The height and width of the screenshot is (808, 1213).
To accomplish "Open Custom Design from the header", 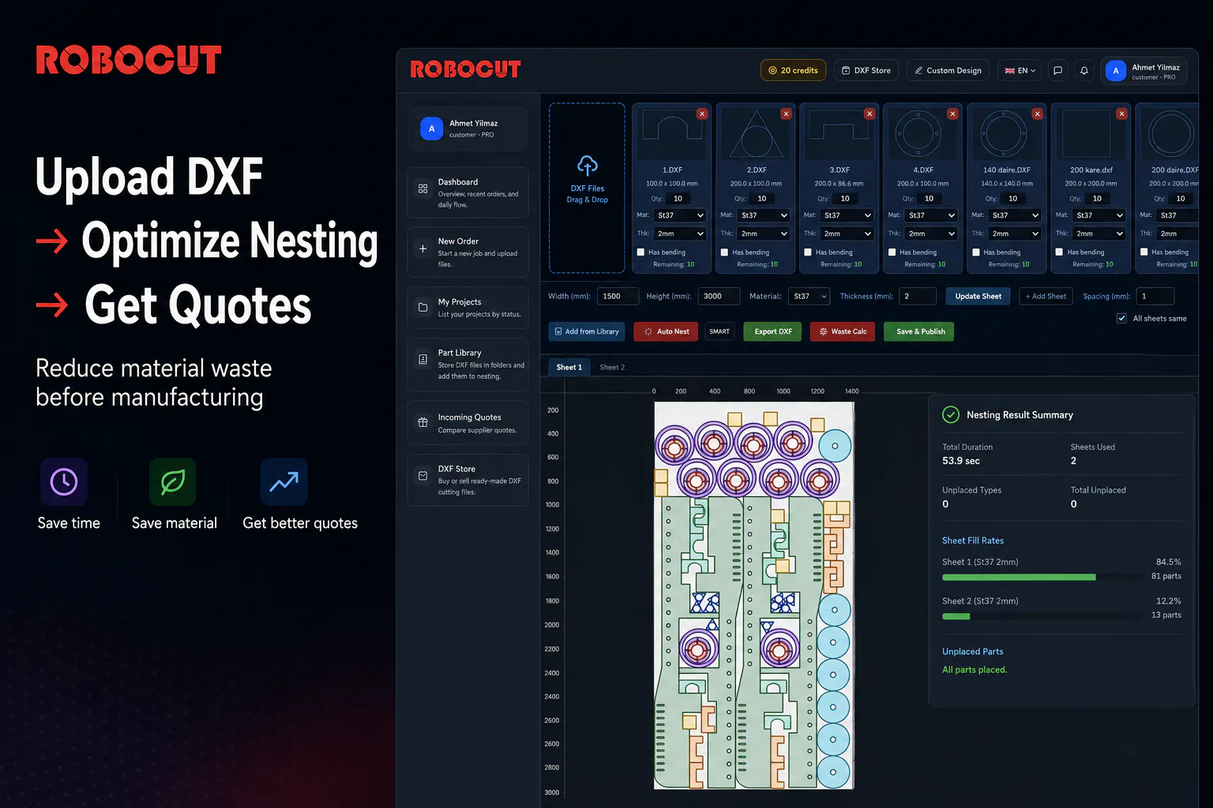I will [948, 70].
